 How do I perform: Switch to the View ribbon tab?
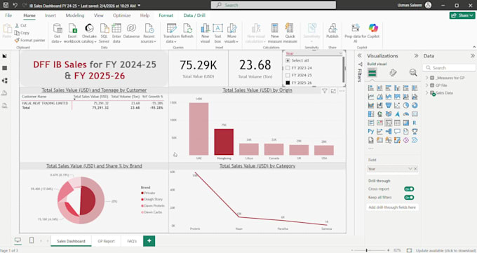[99, 15]
